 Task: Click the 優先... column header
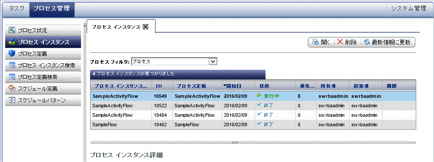[306, 86]
